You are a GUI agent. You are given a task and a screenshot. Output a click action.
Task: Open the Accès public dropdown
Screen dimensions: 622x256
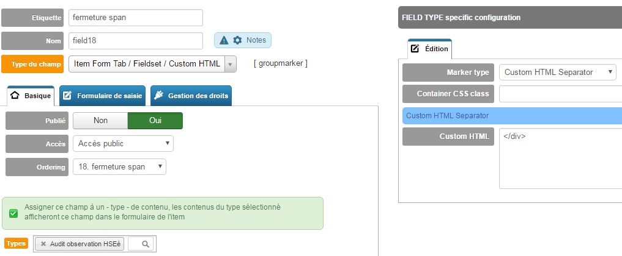click(x=123, y=143)
